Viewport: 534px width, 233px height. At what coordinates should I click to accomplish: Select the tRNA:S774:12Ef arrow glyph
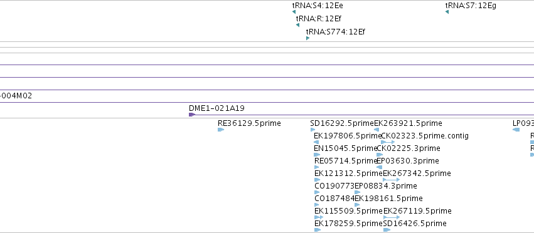point(308,38)
